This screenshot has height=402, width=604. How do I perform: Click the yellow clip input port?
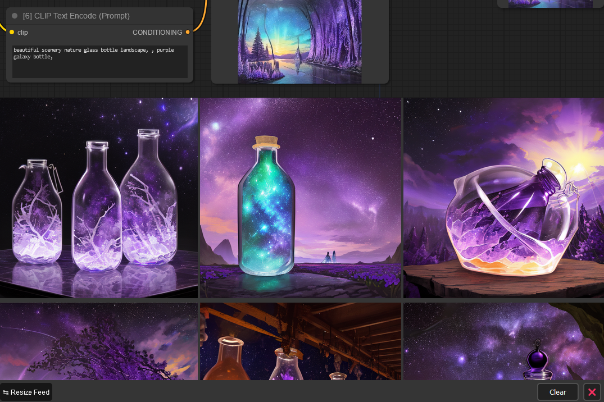pos(12,33)
